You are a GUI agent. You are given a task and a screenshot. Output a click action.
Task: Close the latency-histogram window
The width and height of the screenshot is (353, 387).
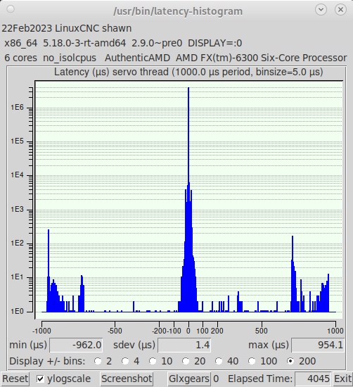[340, 10]
